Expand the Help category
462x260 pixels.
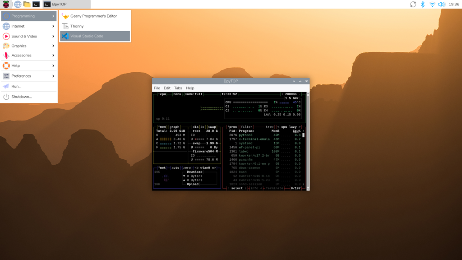tap(29, 66)
